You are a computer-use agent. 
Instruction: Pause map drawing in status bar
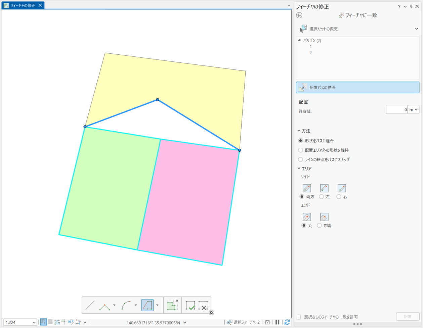277,322
